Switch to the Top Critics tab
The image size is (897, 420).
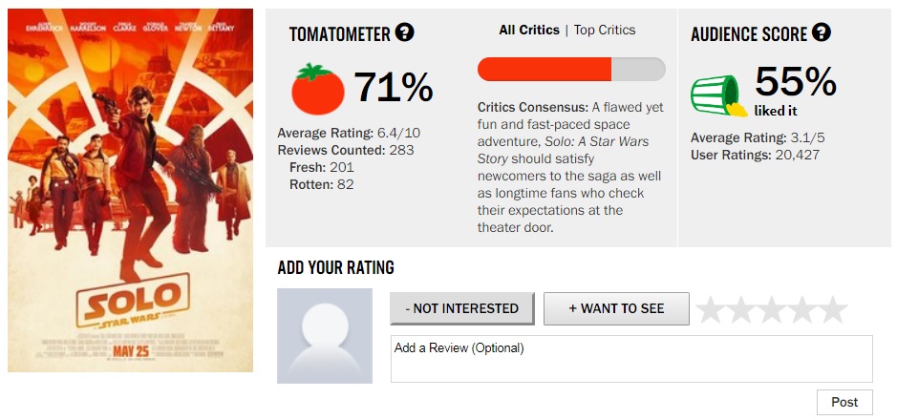click(605, 31)
